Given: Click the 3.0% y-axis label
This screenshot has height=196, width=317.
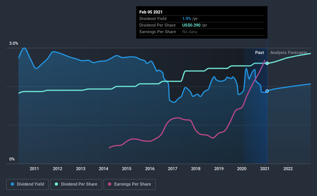Looking at the screenshot, I should (x=14, y=43).
